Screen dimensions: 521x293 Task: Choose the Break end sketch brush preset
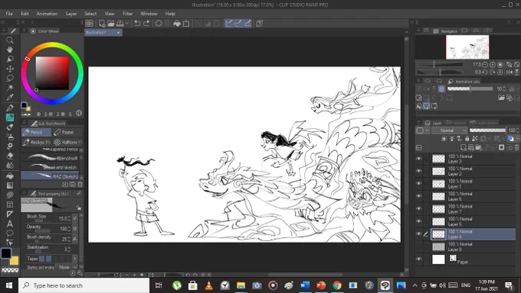point(50,167)
